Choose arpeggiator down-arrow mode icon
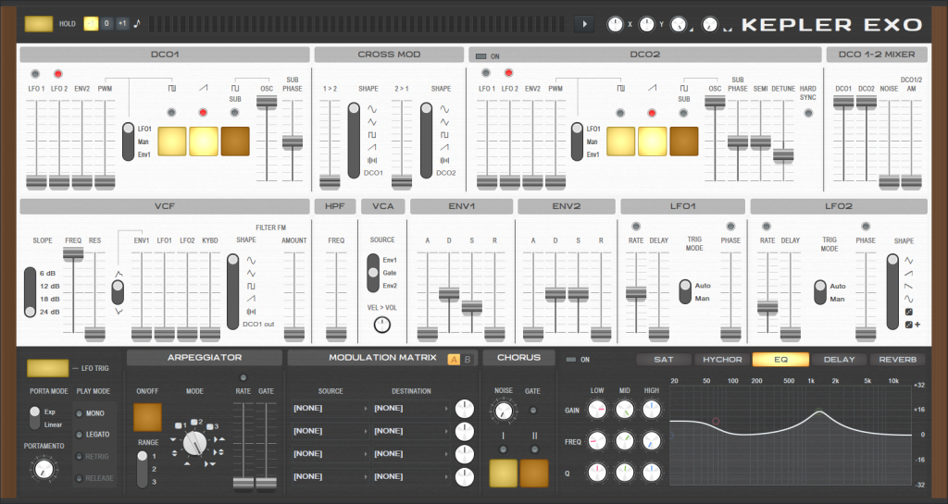 pyautogui.click(x=173, y=439)
